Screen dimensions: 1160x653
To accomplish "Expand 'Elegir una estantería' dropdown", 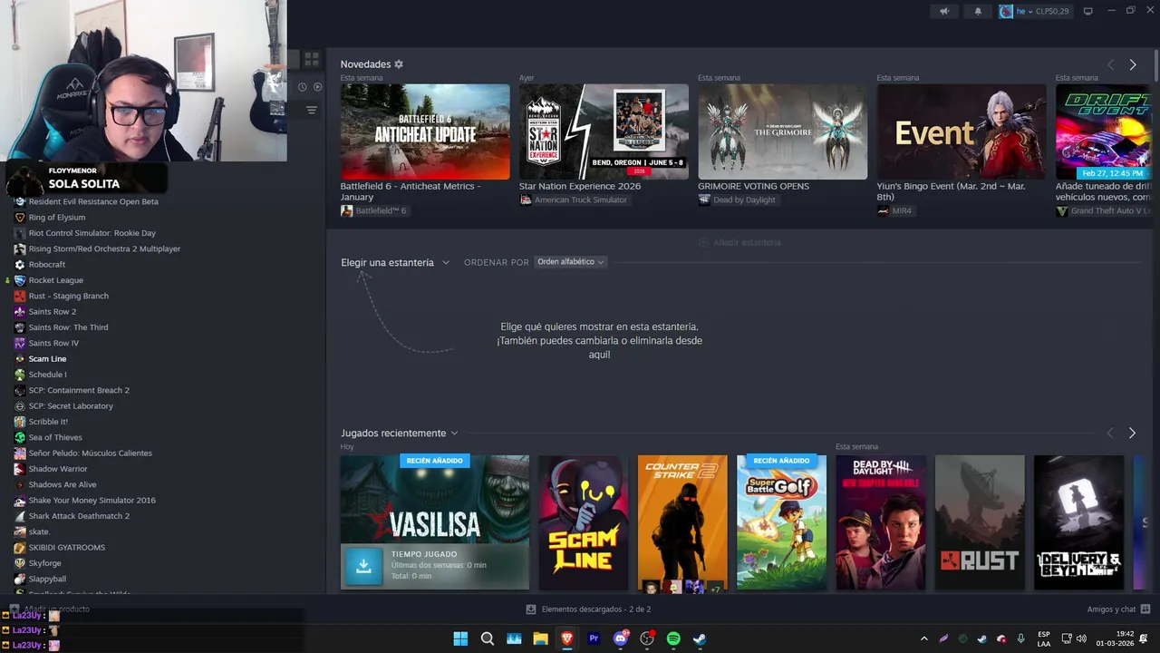I will click(395, 262).
